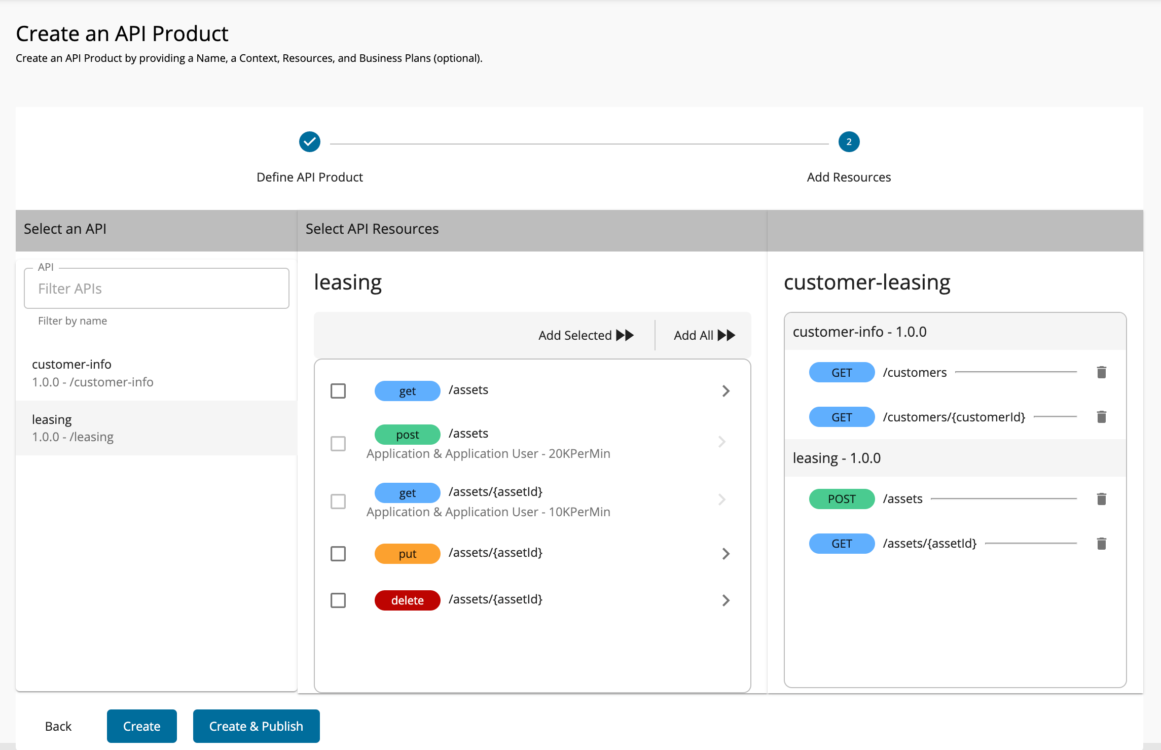Click the Create button

click(x=141, y=726)
